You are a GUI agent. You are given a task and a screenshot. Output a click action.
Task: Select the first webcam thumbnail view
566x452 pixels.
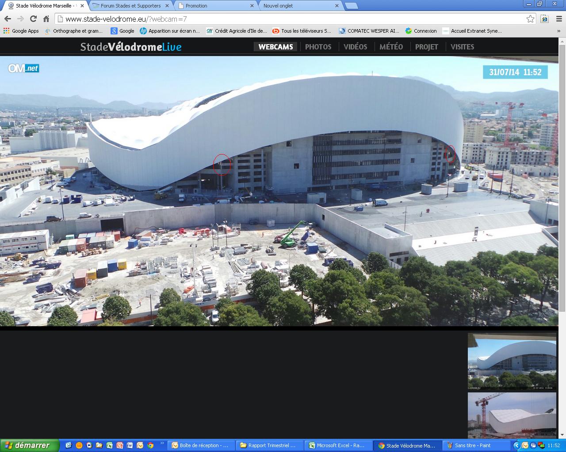click(x=512, y=362)
